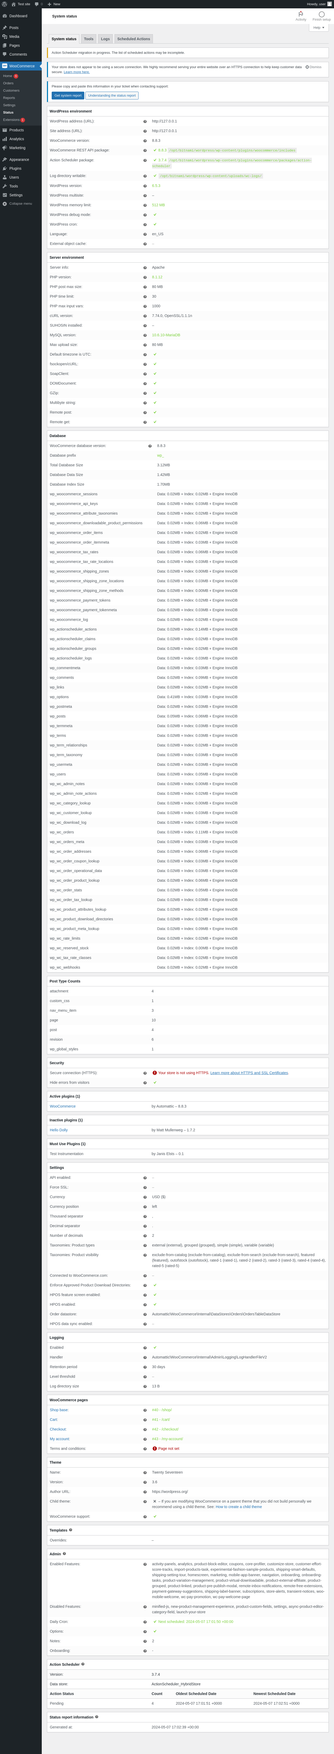Click the user avatar in the admin bar
Screen dimensions: 334x1754
click(329, 4)
